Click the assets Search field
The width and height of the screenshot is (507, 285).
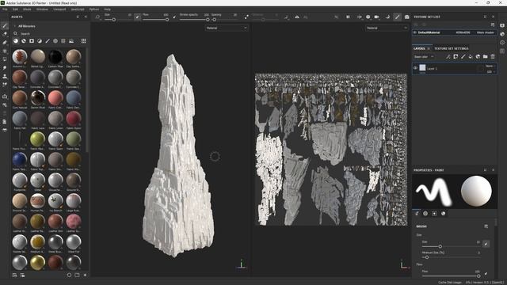50,33
